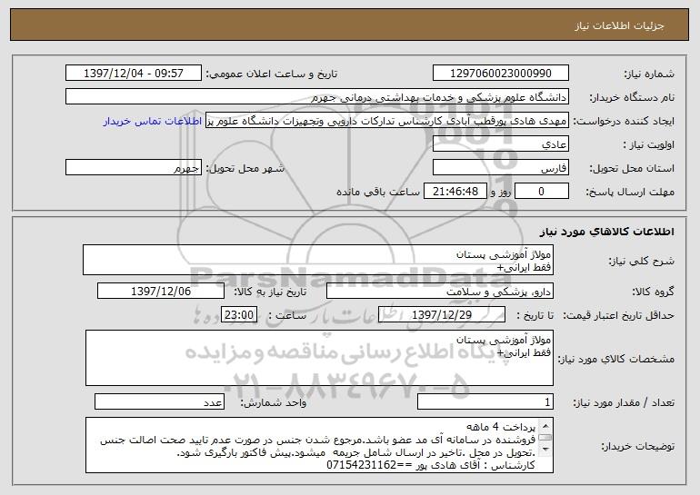Click the توضیحات خریدار label

[637, 446]
